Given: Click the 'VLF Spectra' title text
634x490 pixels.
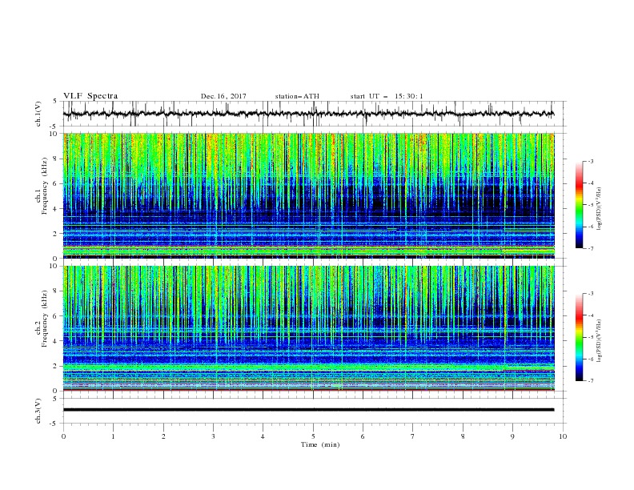Looking at the screenshot, I should (x=90, y=96).
